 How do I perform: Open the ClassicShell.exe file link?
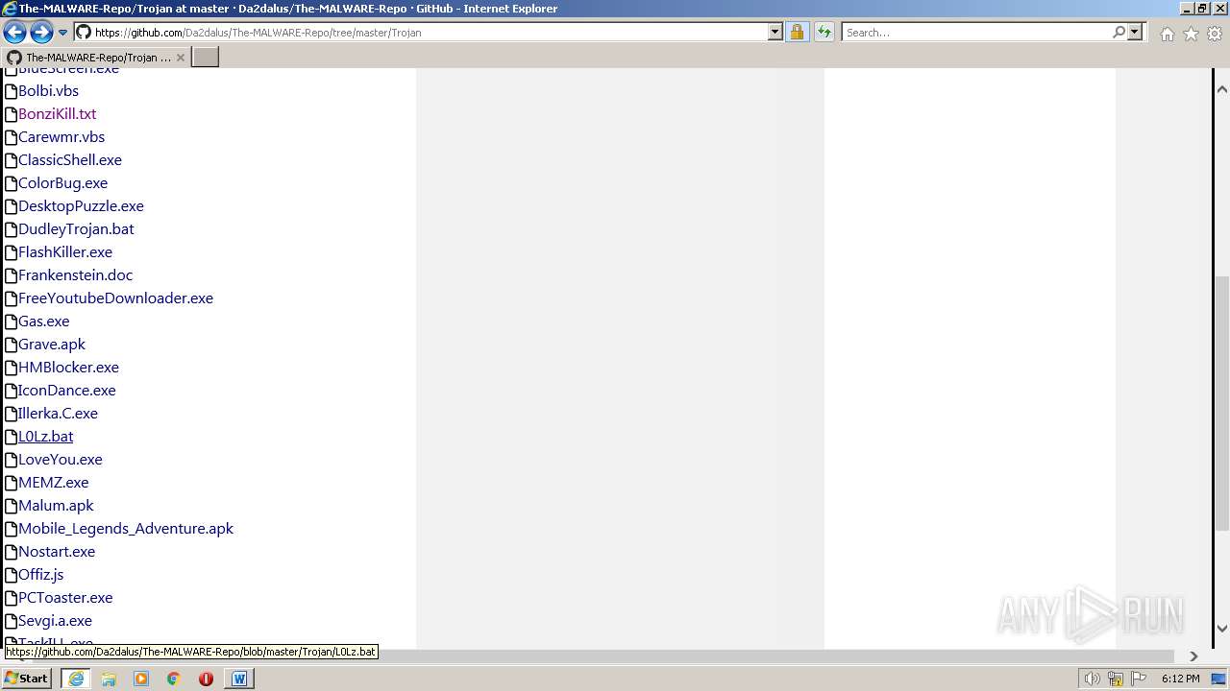70,159
